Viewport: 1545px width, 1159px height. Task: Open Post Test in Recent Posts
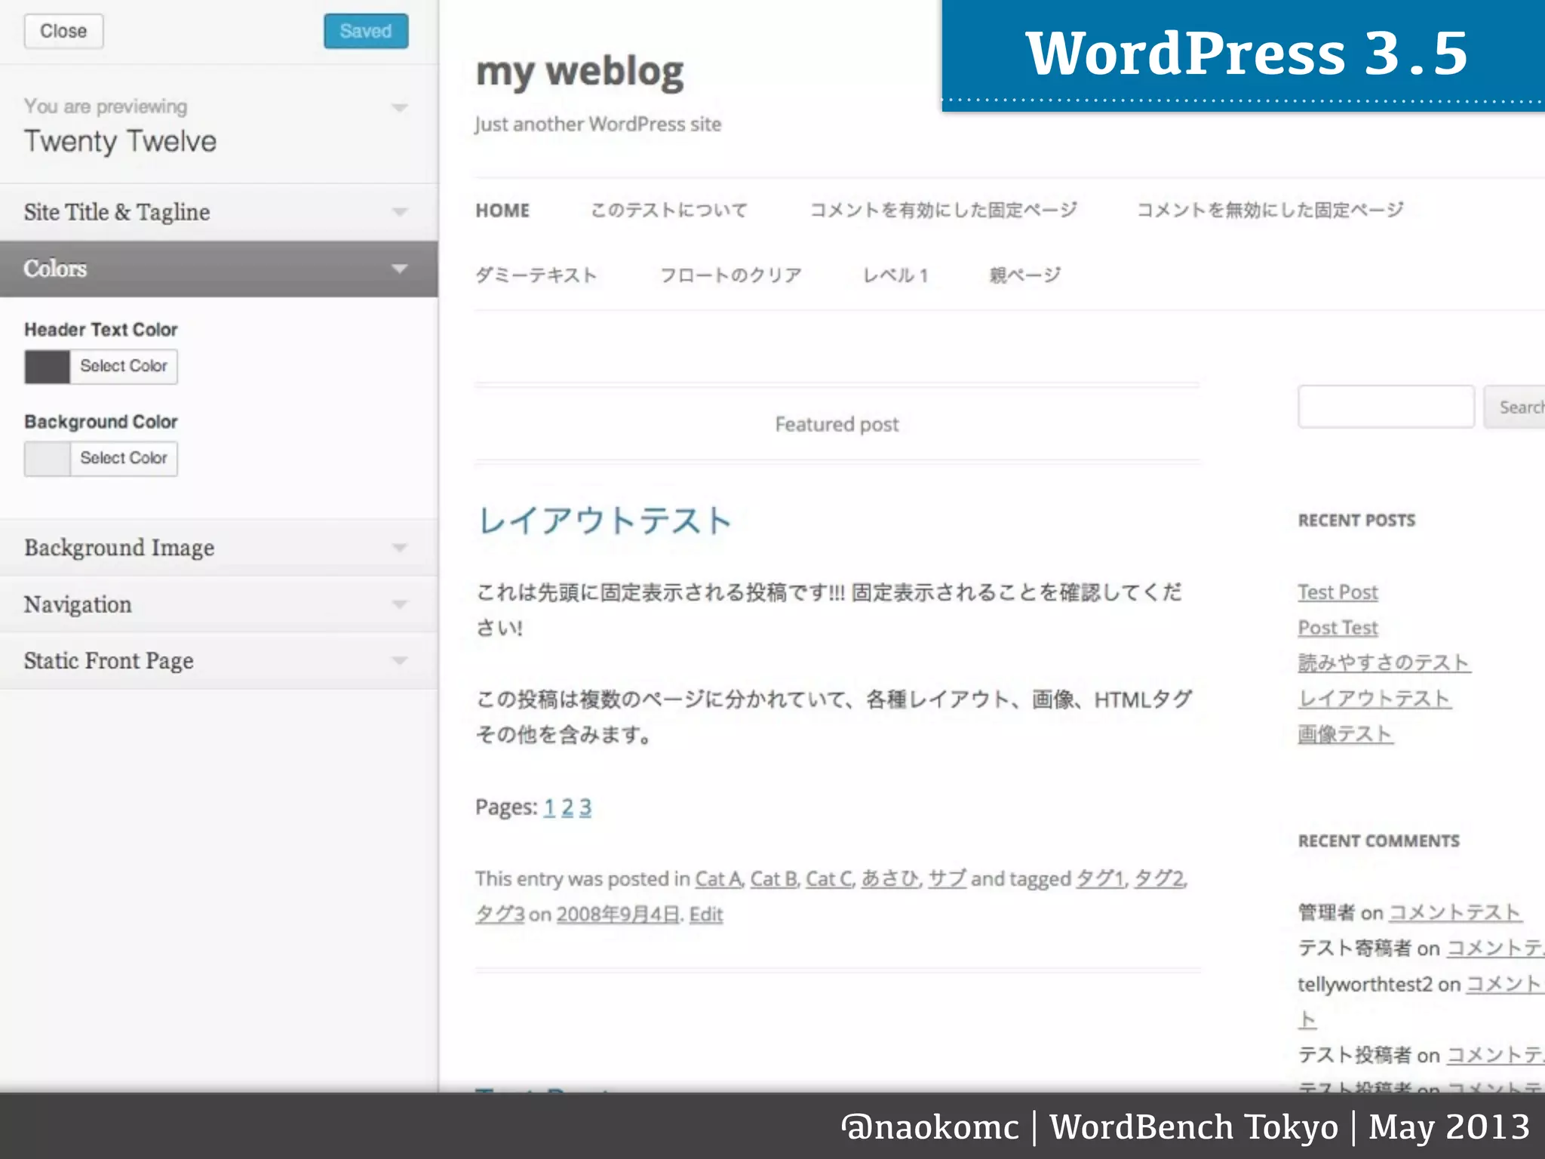[x=1338, y=628]
